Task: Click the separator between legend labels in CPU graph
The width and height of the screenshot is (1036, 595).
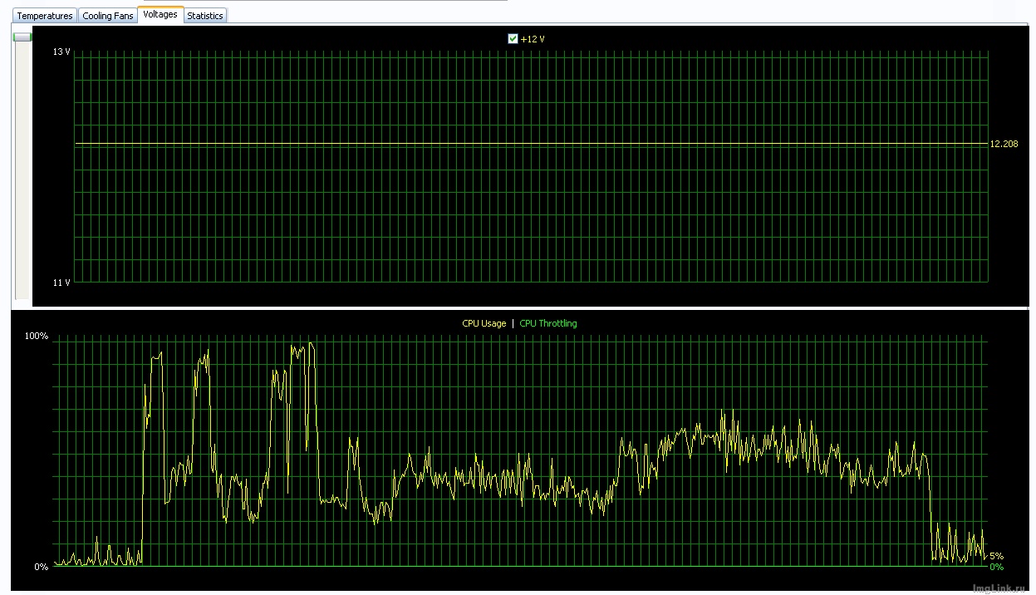Action: (x=513, y=323)
